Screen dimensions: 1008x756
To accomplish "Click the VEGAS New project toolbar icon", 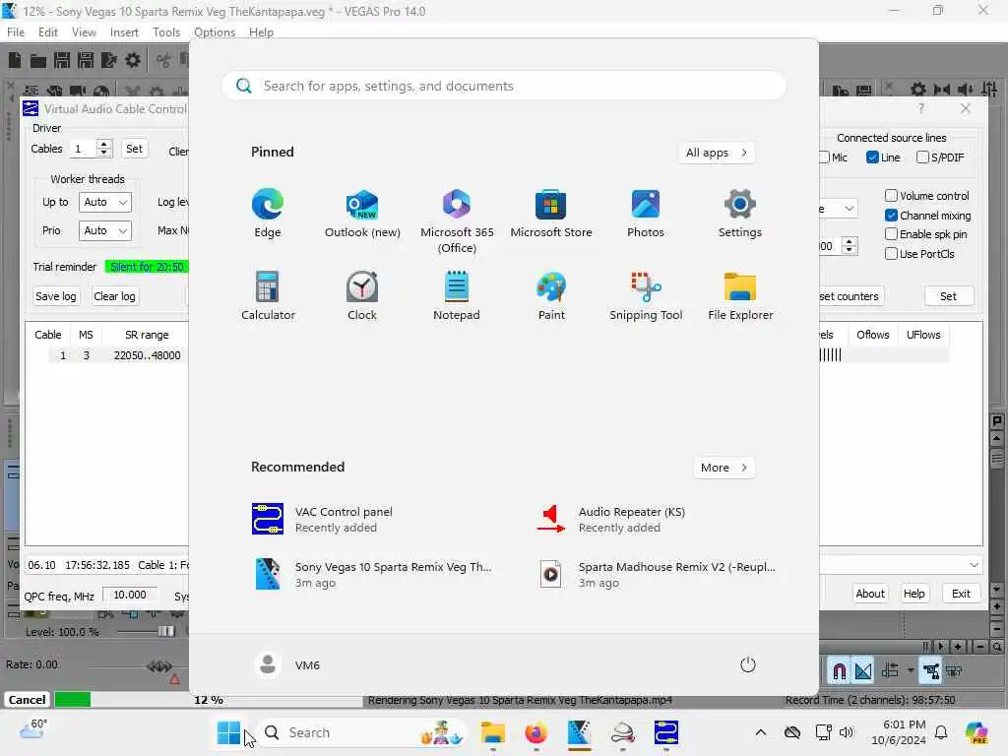I will coord(15,60).
